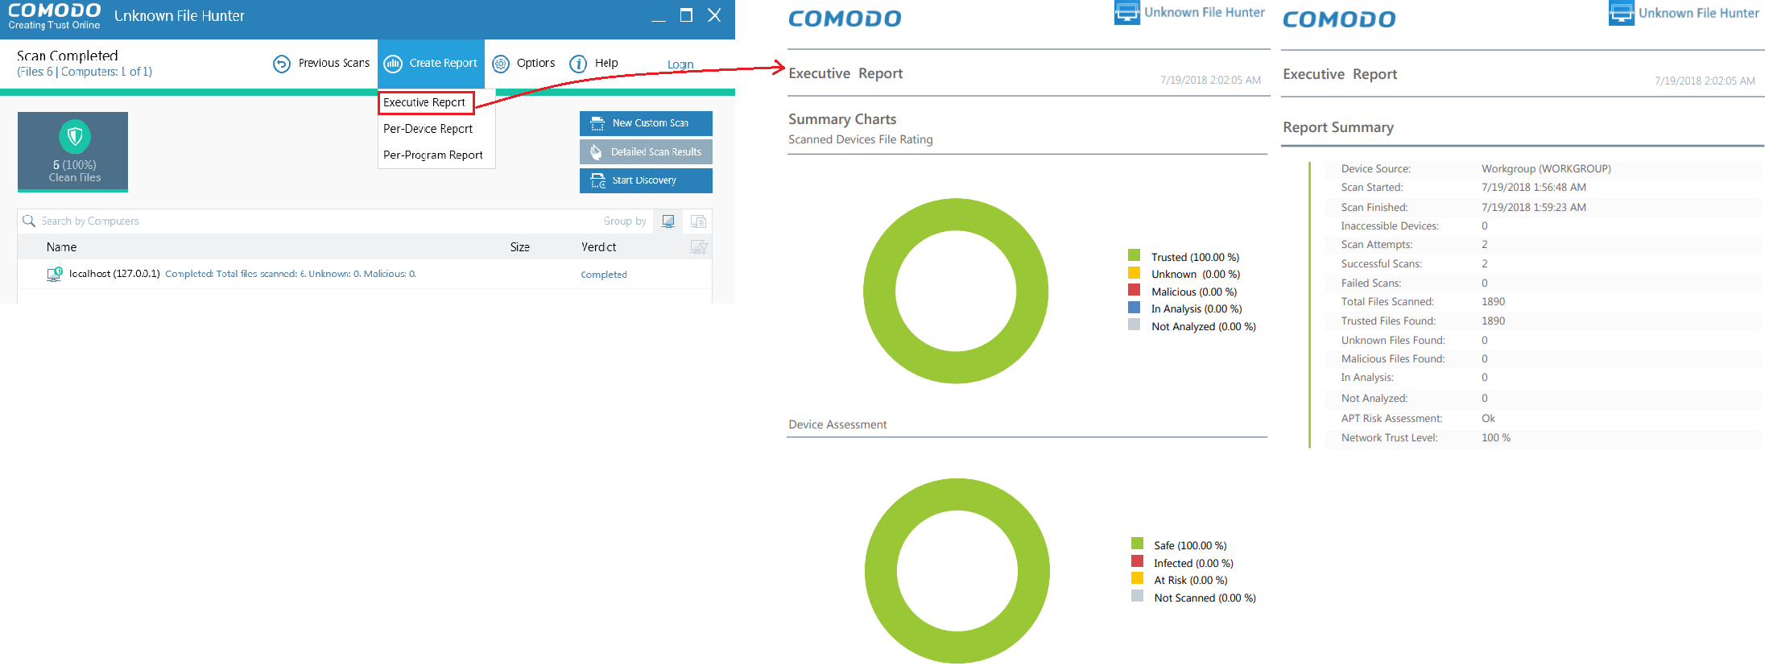Maximize the Unknown File Hunter window

point(686,15)
